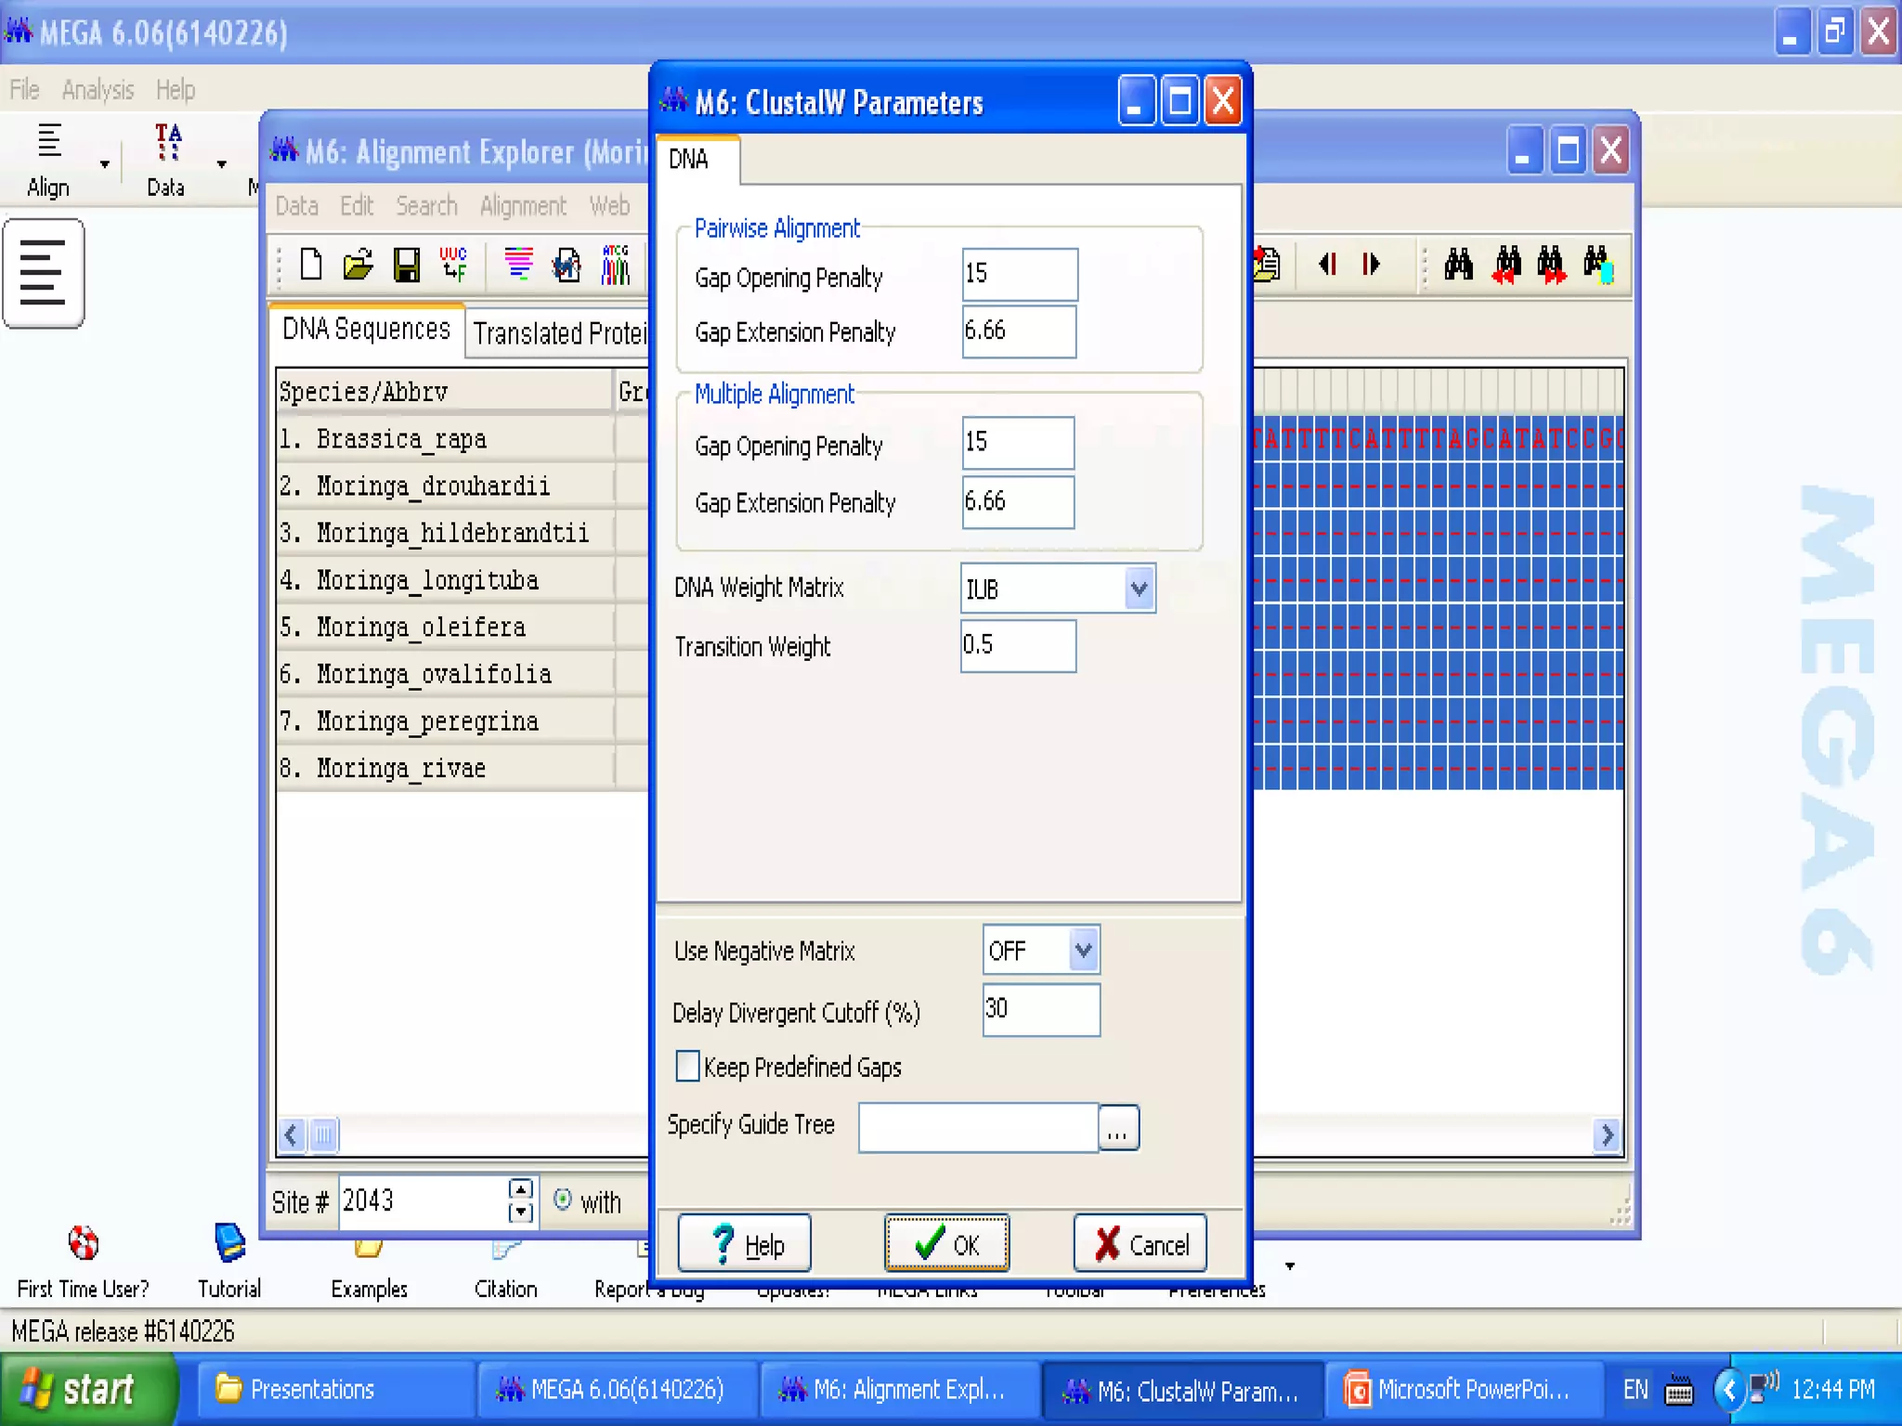Image resolution: width=1902 pixels, height=1426 pixels.
Task: Open First Time User lifebuoy icon
Action: [x=83, y=1242]
